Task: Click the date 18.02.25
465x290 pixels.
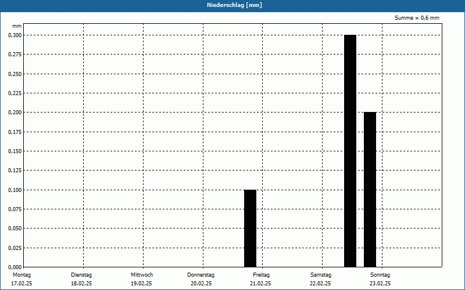Action: [81, 284]
